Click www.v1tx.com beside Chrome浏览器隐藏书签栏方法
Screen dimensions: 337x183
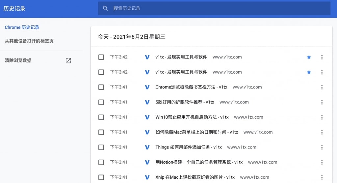point(247,87)
